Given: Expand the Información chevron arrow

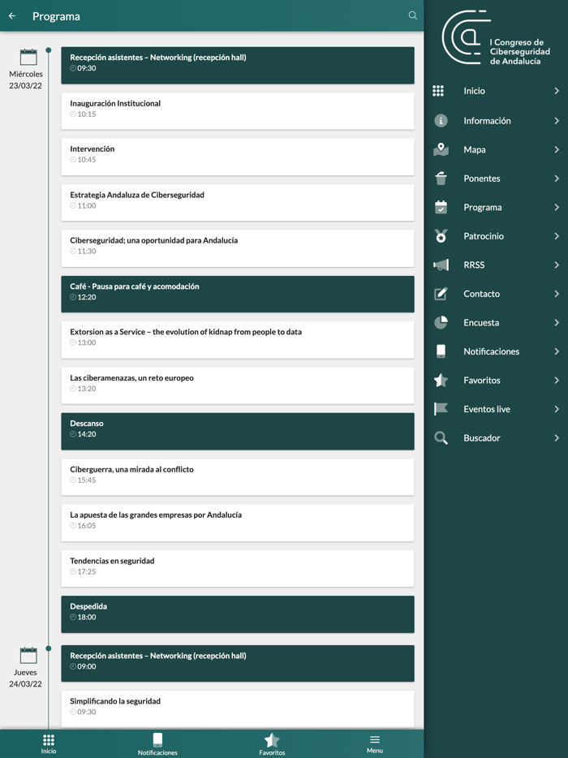Looking at the screenshot, I should (557, 121).
